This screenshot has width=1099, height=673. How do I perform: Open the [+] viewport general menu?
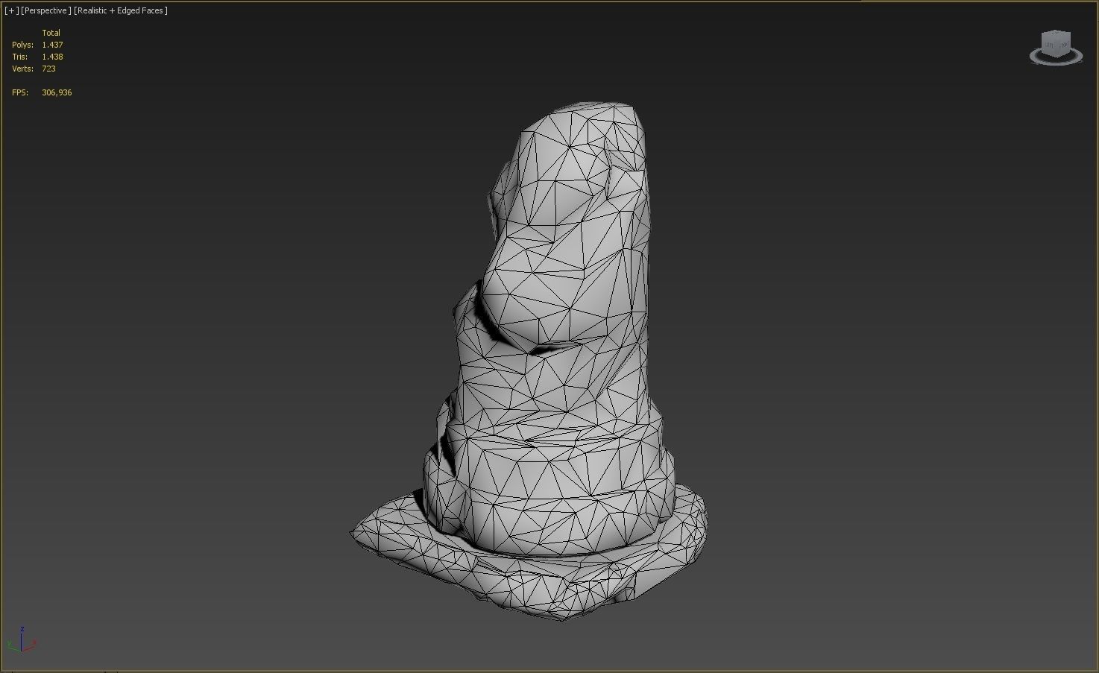tap(11, 10)
